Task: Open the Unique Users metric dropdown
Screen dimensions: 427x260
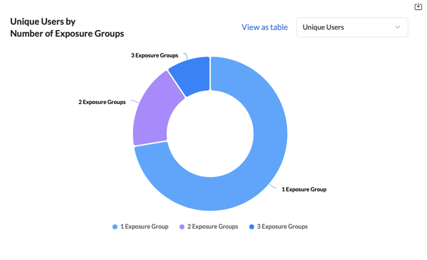Action: pyautogui.click(x=351, y=27)
